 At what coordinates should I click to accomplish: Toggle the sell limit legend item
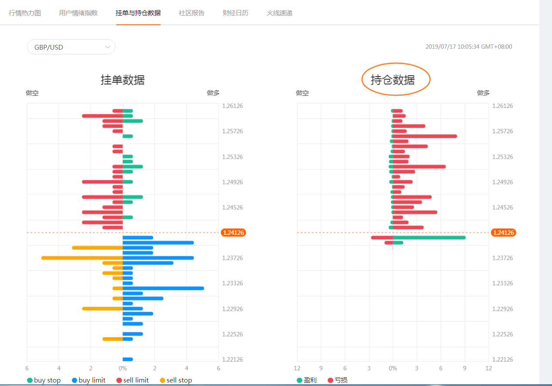point(132,380)
